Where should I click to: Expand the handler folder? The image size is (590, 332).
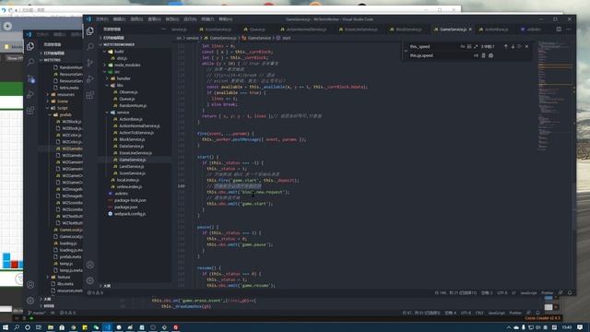[124, 78]
